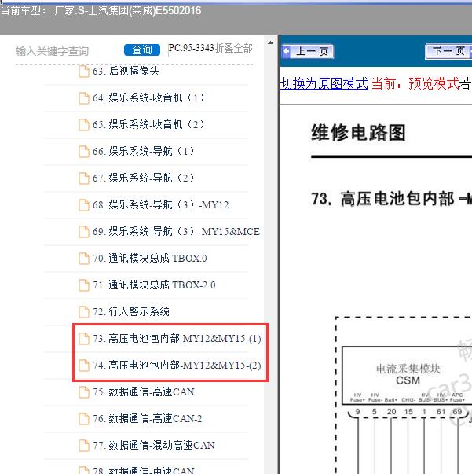Click document icon beside 68. 娱乐系统-导航（3）-MY12
Screen dimensions: 472x474
[x=84, y=205]
